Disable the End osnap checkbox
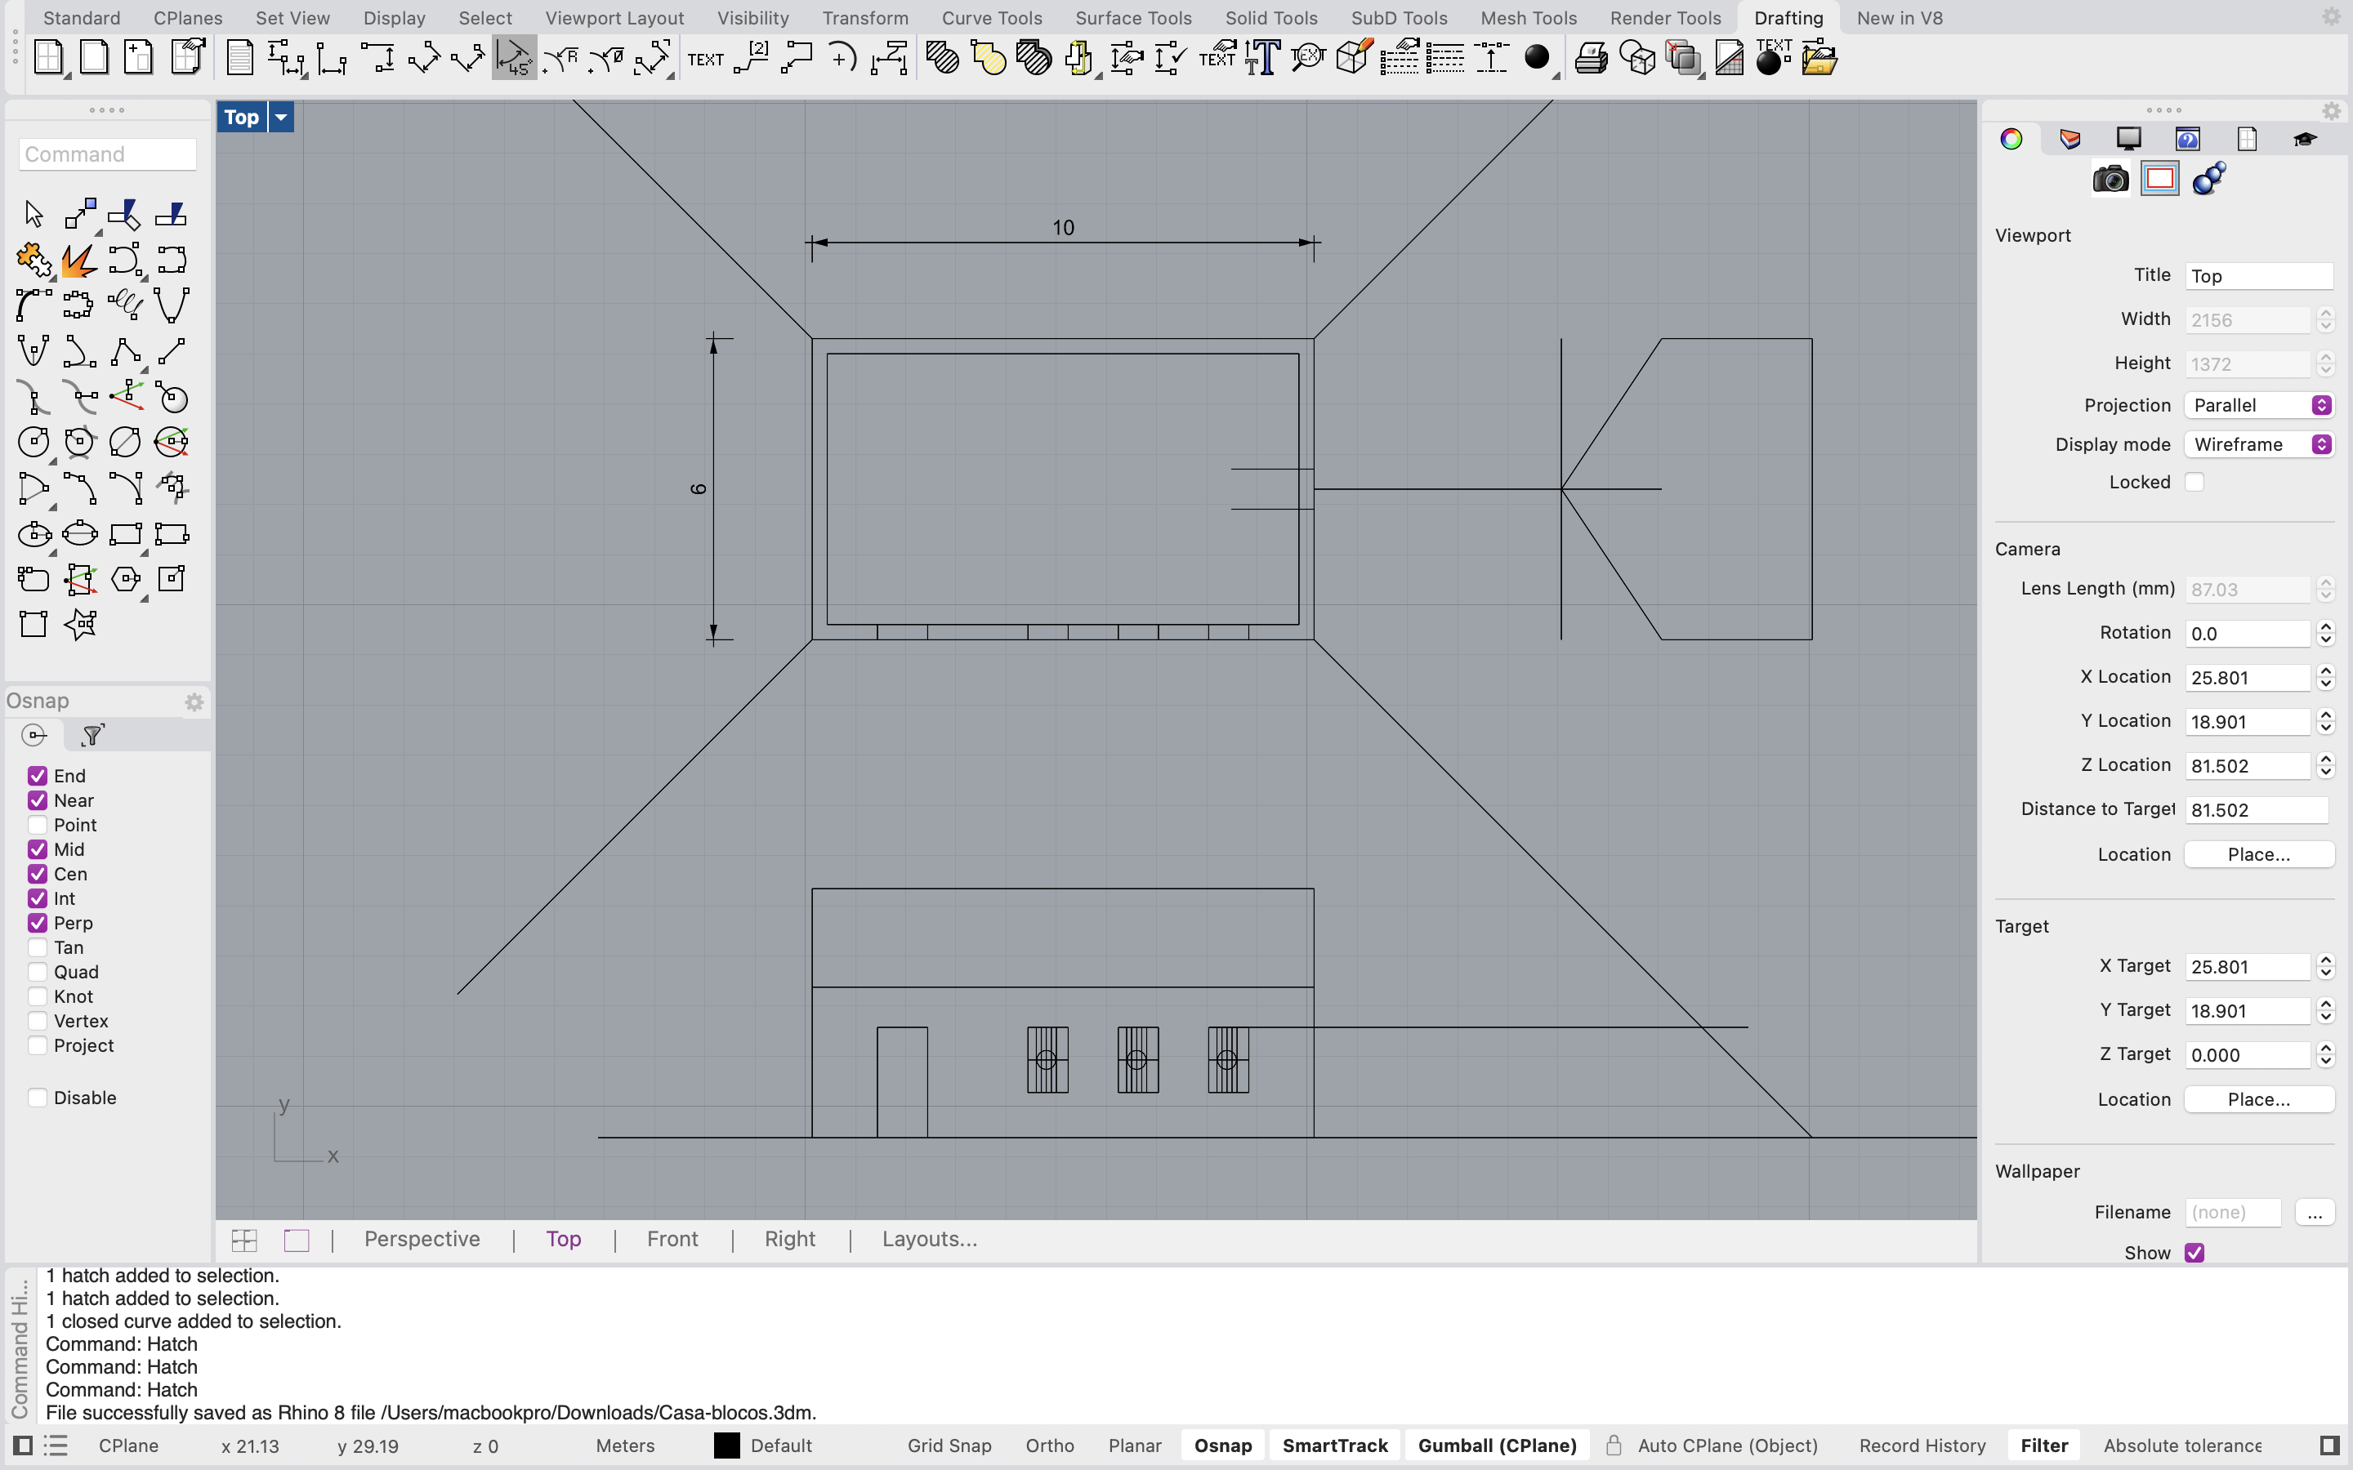 pos(38,775)
